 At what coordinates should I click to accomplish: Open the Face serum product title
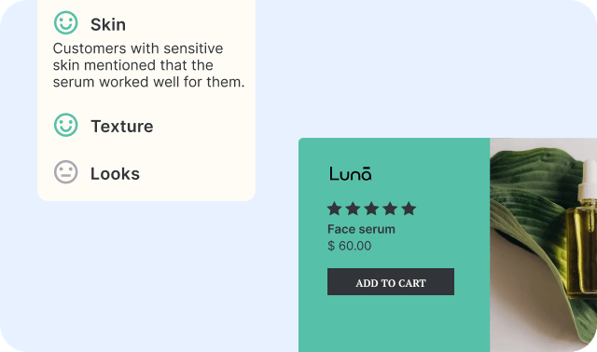[x=361, y=229]
